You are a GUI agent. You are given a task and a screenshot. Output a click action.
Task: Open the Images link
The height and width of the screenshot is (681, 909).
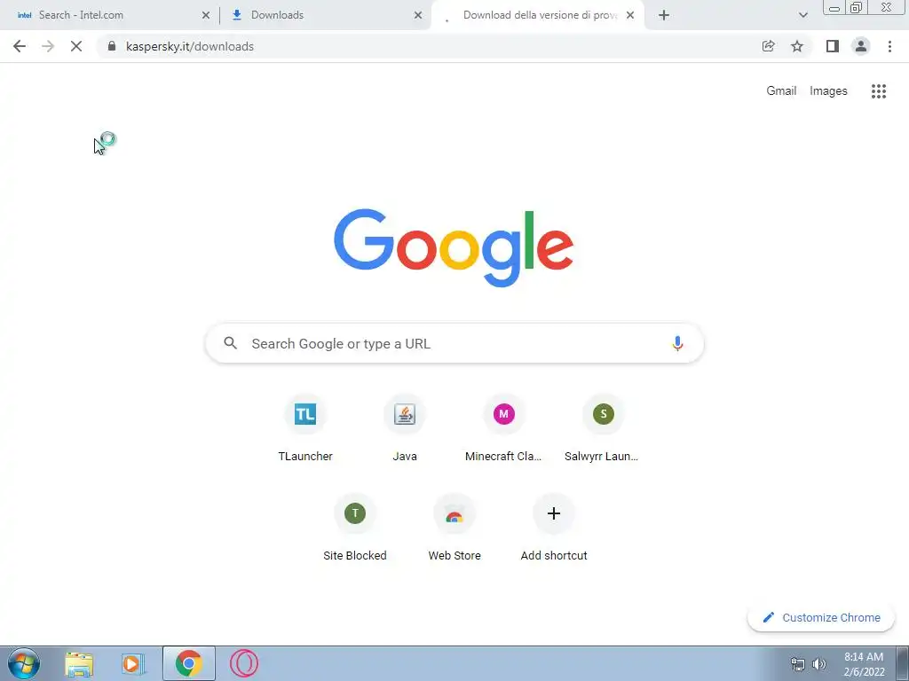point(828,91)
